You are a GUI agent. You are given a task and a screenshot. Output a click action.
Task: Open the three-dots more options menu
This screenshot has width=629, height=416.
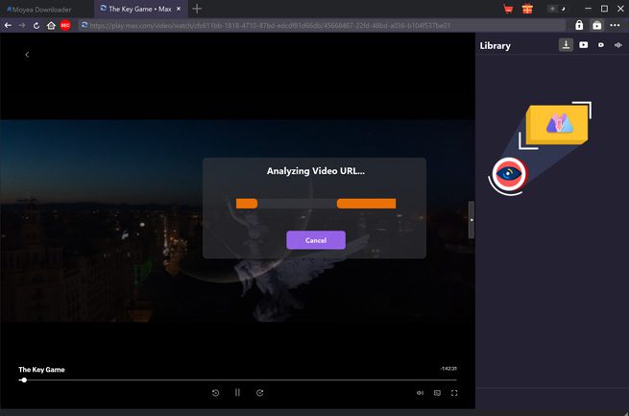pos(616,25)
